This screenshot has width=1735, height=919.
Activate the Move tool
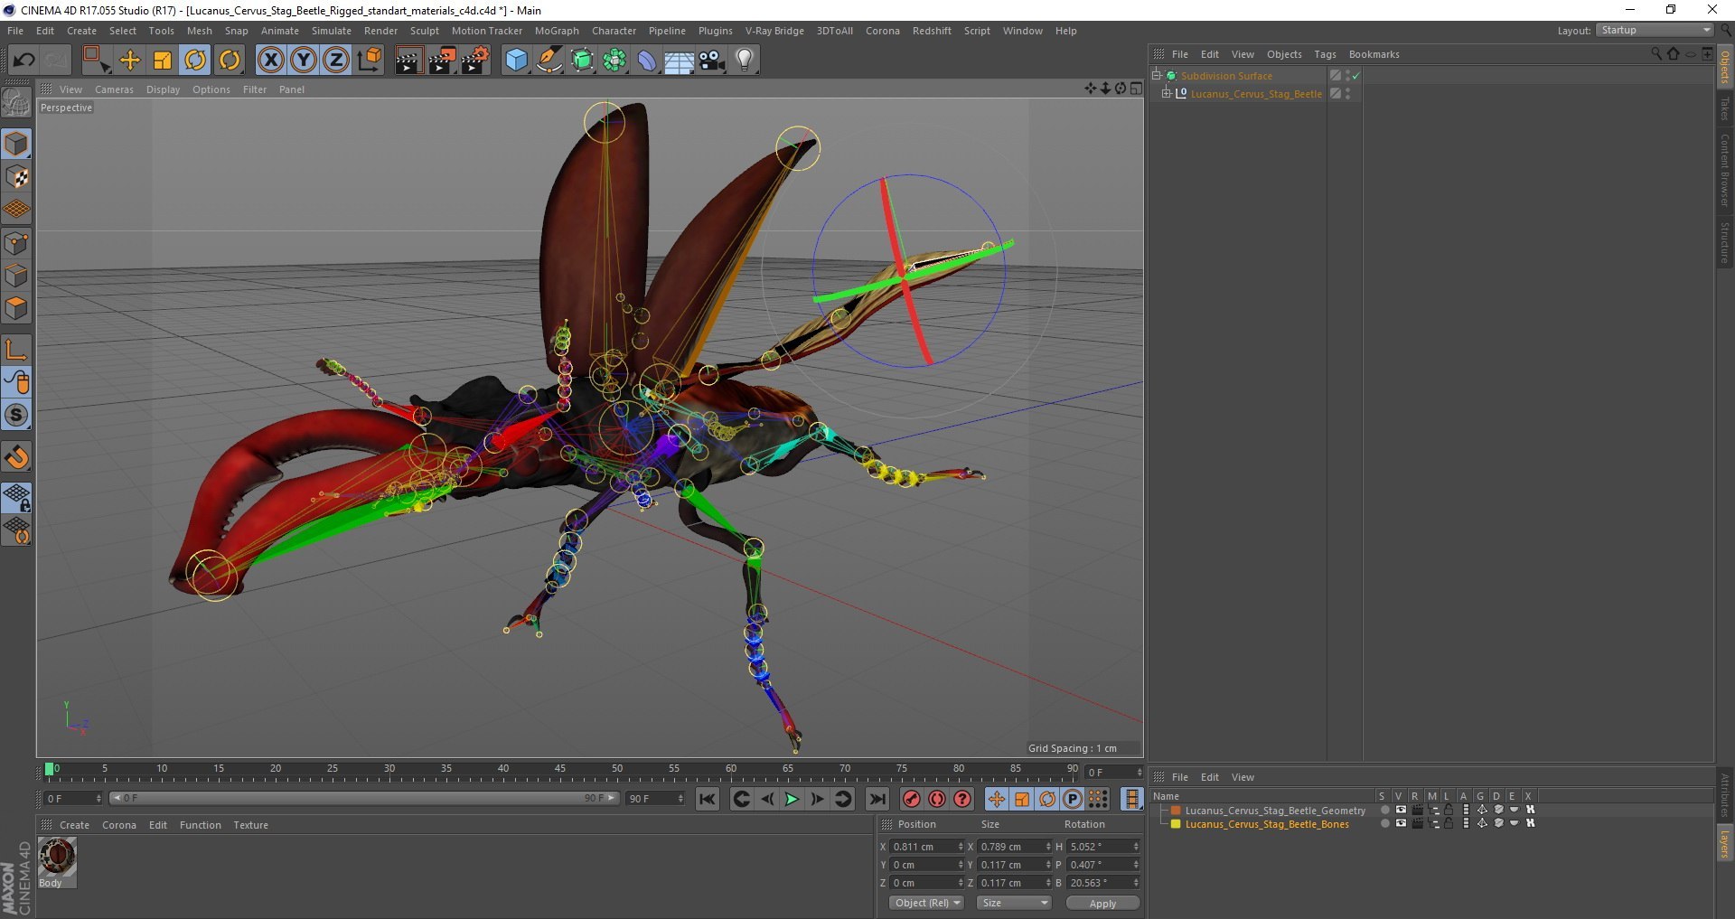click(x=130, y=61)
